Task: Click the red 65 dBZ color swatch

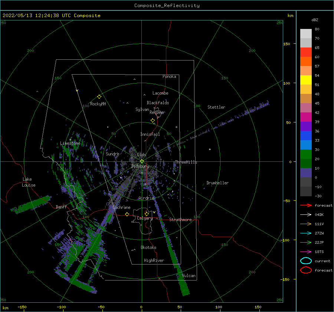Action: [x=306, y=52]
